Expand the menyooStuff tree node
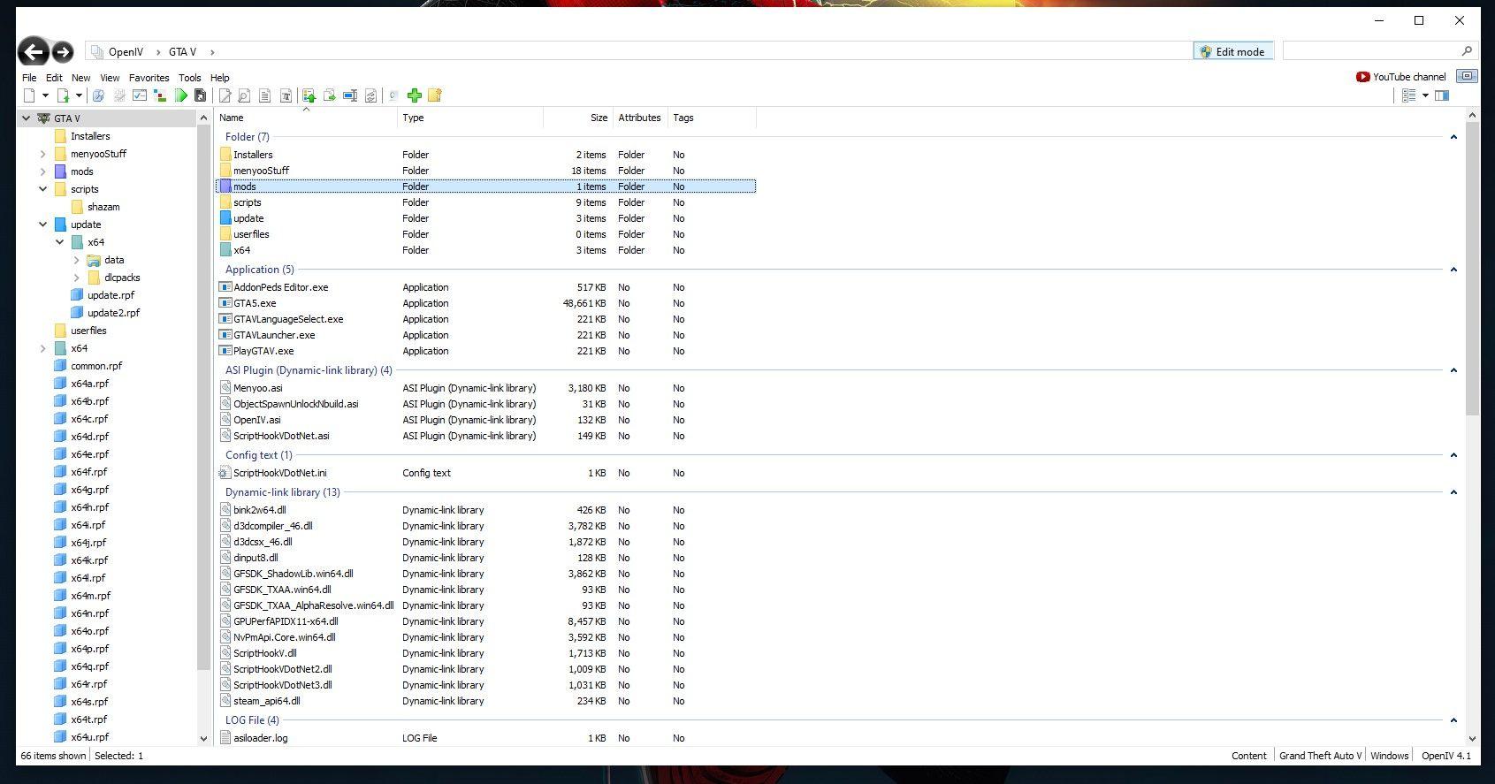The width and height of the screenshot is (1495, 784). [x=42, y=154]
